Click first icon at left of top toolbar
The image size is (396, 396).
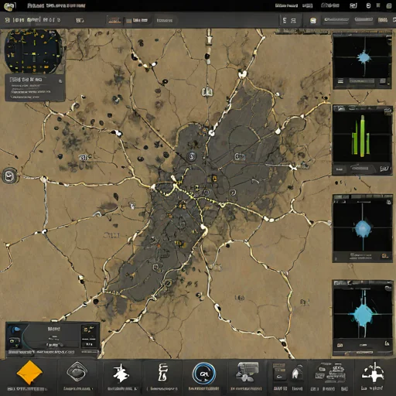tap(8, 20)
